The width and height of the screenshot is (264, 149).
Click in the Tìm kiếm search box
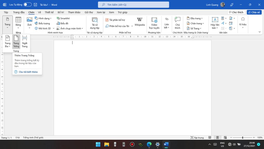[134, 5]
